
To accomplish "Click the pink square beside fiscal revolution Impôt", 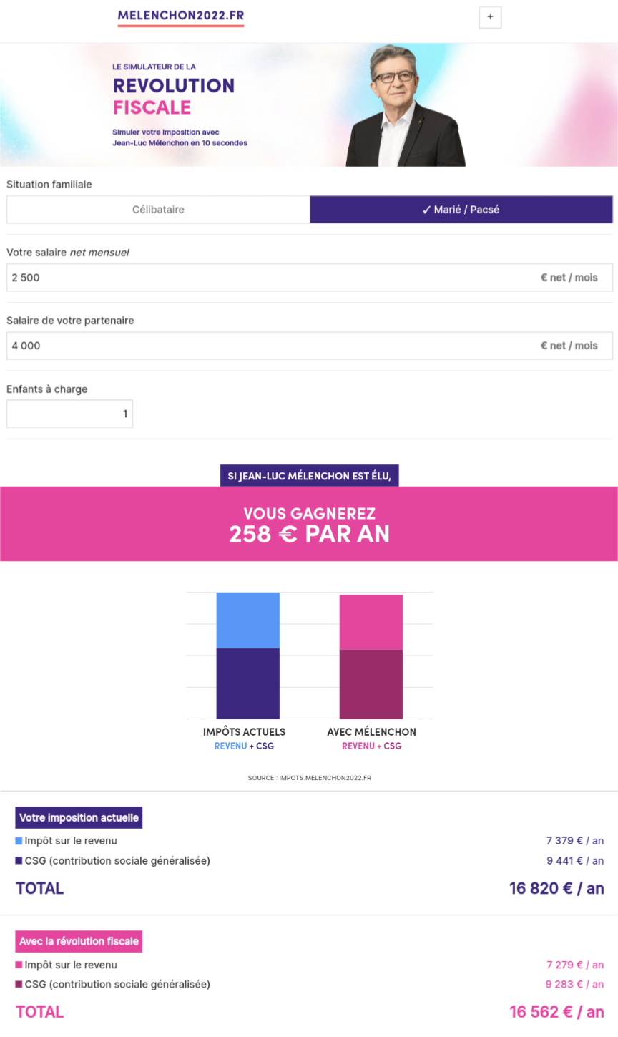I will (x=19, y=965).
